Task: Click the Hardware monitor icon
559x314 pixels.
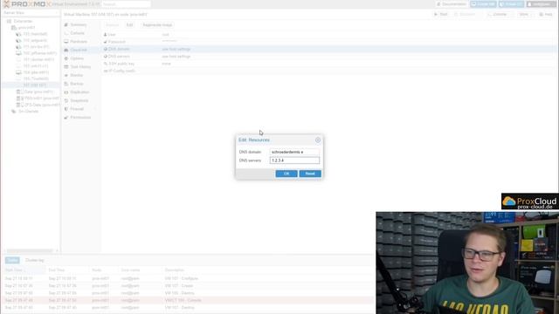Action: coord(66,42)
